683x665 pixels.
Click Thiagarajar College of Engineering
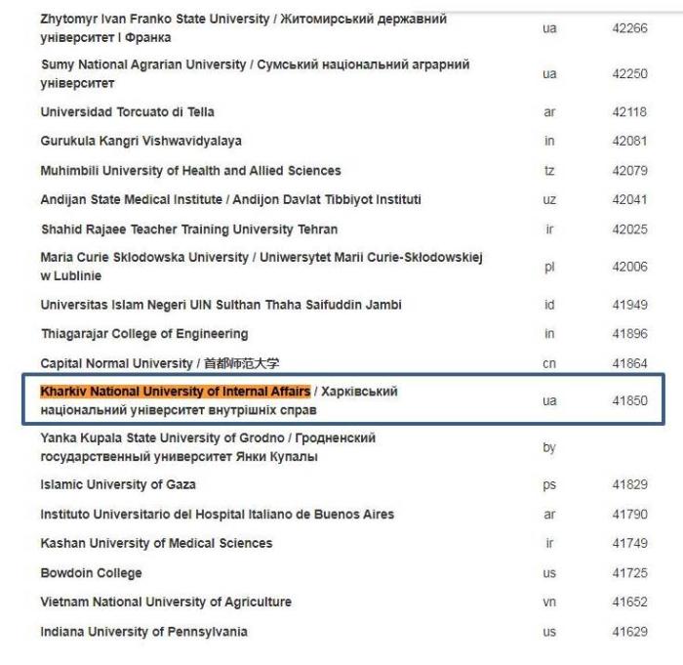143,334
